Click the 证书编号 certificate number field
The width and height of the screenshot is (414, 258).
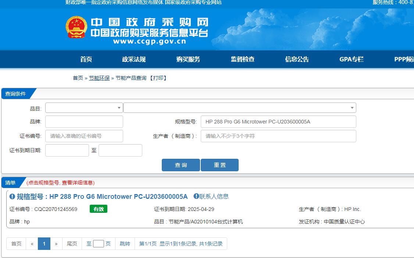click(84, 136)
